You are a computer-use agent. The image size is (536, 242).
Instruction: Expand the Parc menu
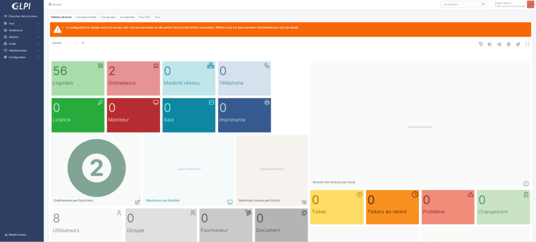click(x=21, y=23)
